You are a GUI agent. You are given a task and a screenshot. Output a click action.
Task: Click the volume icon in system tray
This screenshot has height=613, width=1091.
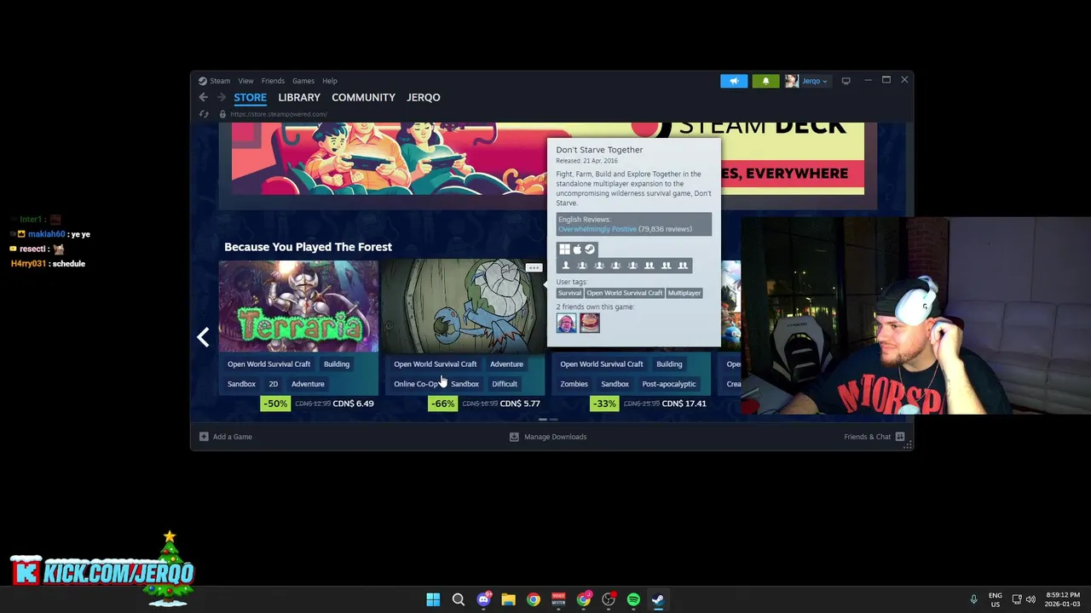click(1030, 599)
